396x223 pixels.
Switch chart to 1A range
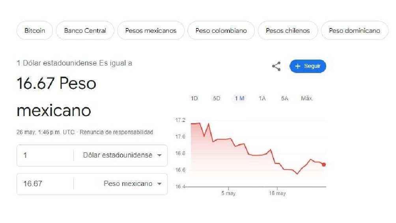[262, 98]
